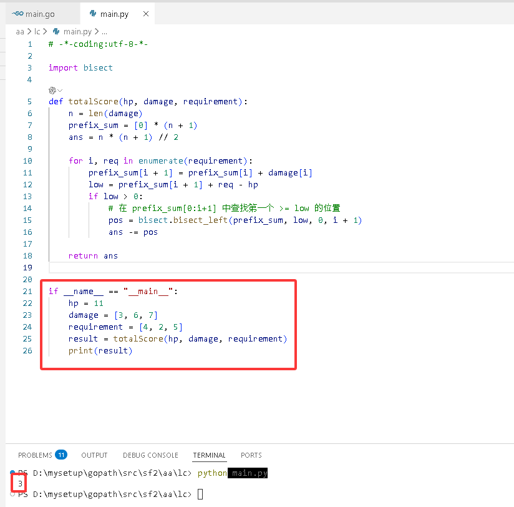Click the 'def totalScore' function definition
The height and width of the screenshot is (507, 514).
pos(148,102)
